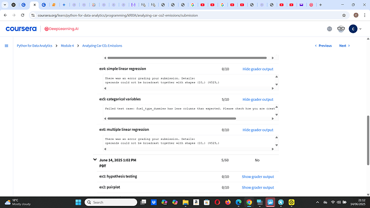This screenshot has width=370, height=208.
Task: Open the DeepLearning.AI partner logo
Action: pos(61,29)
